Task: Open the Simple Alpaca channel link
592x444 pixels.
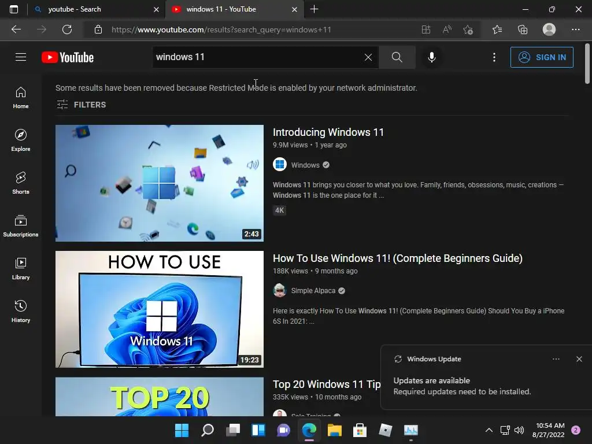Action: click(313, 291)
